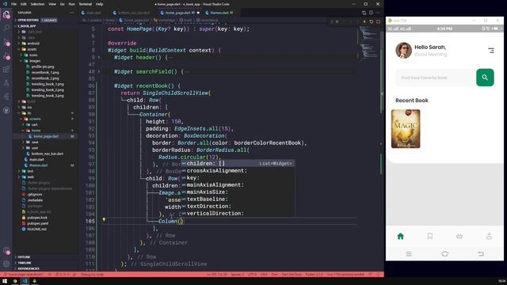Select the 'crossAxisAlignment:' autocomplete suggestion

click(238, 171)
